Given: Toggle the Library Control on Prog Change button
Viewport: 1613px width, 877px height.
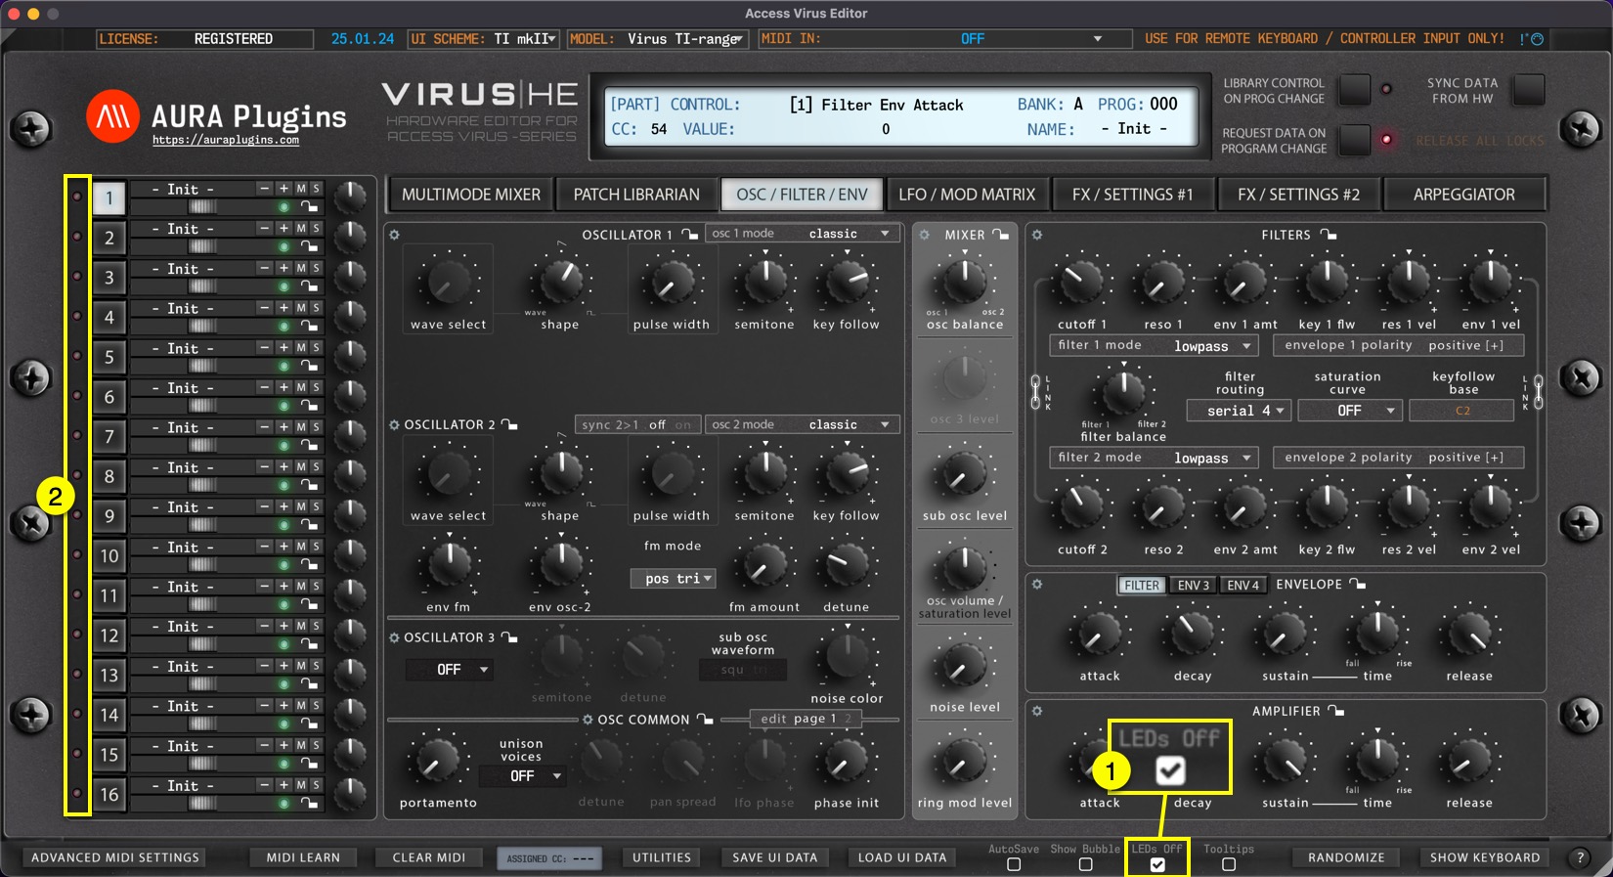Looking at the screenshot, I should point(1354,90).
